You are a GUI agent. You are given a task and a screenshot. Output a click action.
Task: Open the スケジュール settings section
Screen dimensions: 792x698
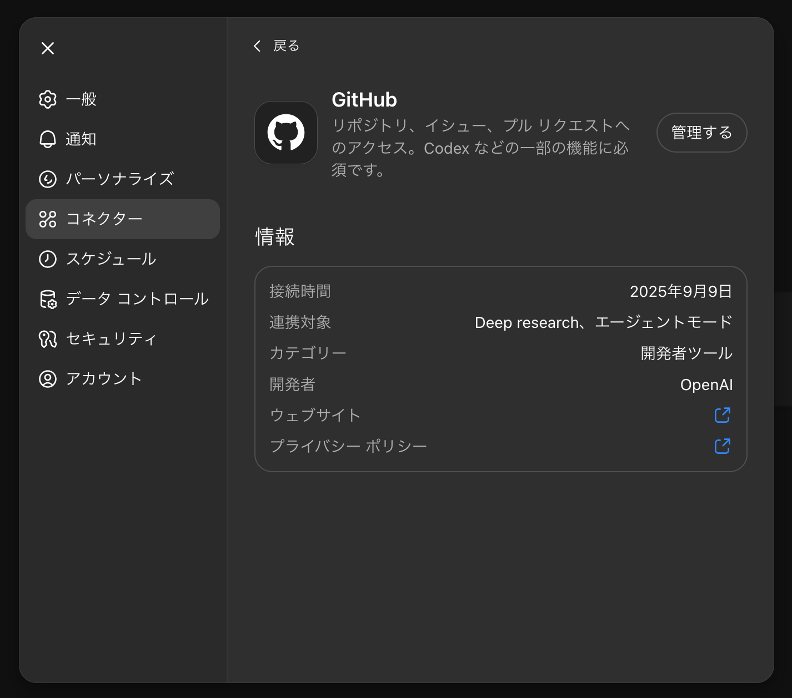tap(123, 259)
